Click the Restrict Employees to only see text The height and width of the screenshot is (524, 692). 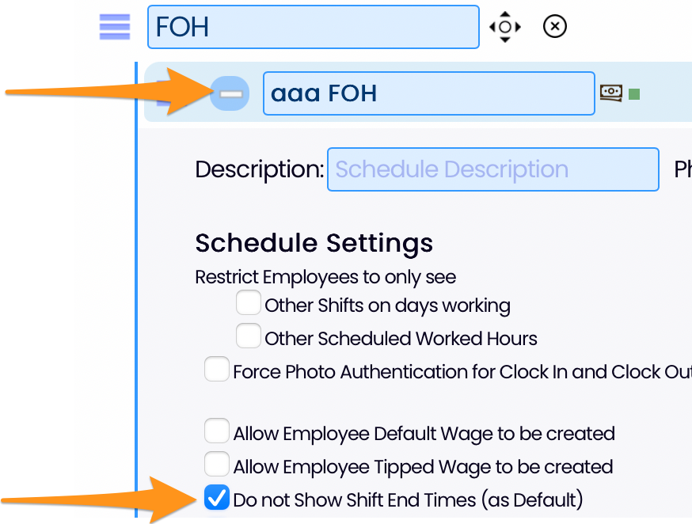tap(325, 278)
